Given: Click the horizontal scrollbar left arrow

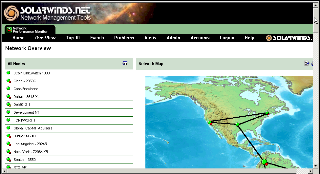Looking at the screenshot, I should tap(5, 171).
